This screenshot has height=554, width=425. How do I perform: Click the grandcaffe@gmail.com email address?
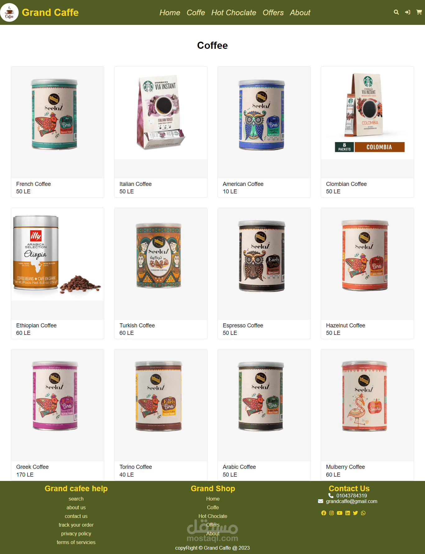click(352, 501)
